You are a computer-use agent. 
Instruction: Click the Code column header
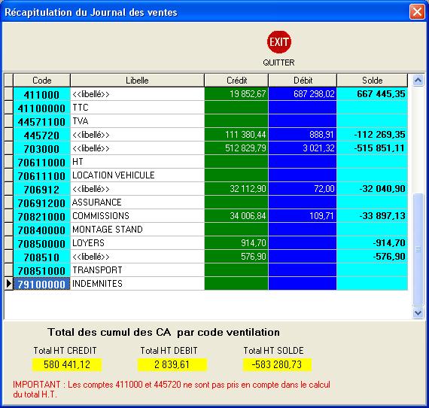tap(41, 81)
